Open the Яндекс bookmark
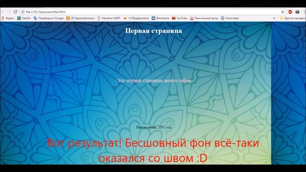Image resolution: width=306 pixels, height=172 pixels. (8, 18)
